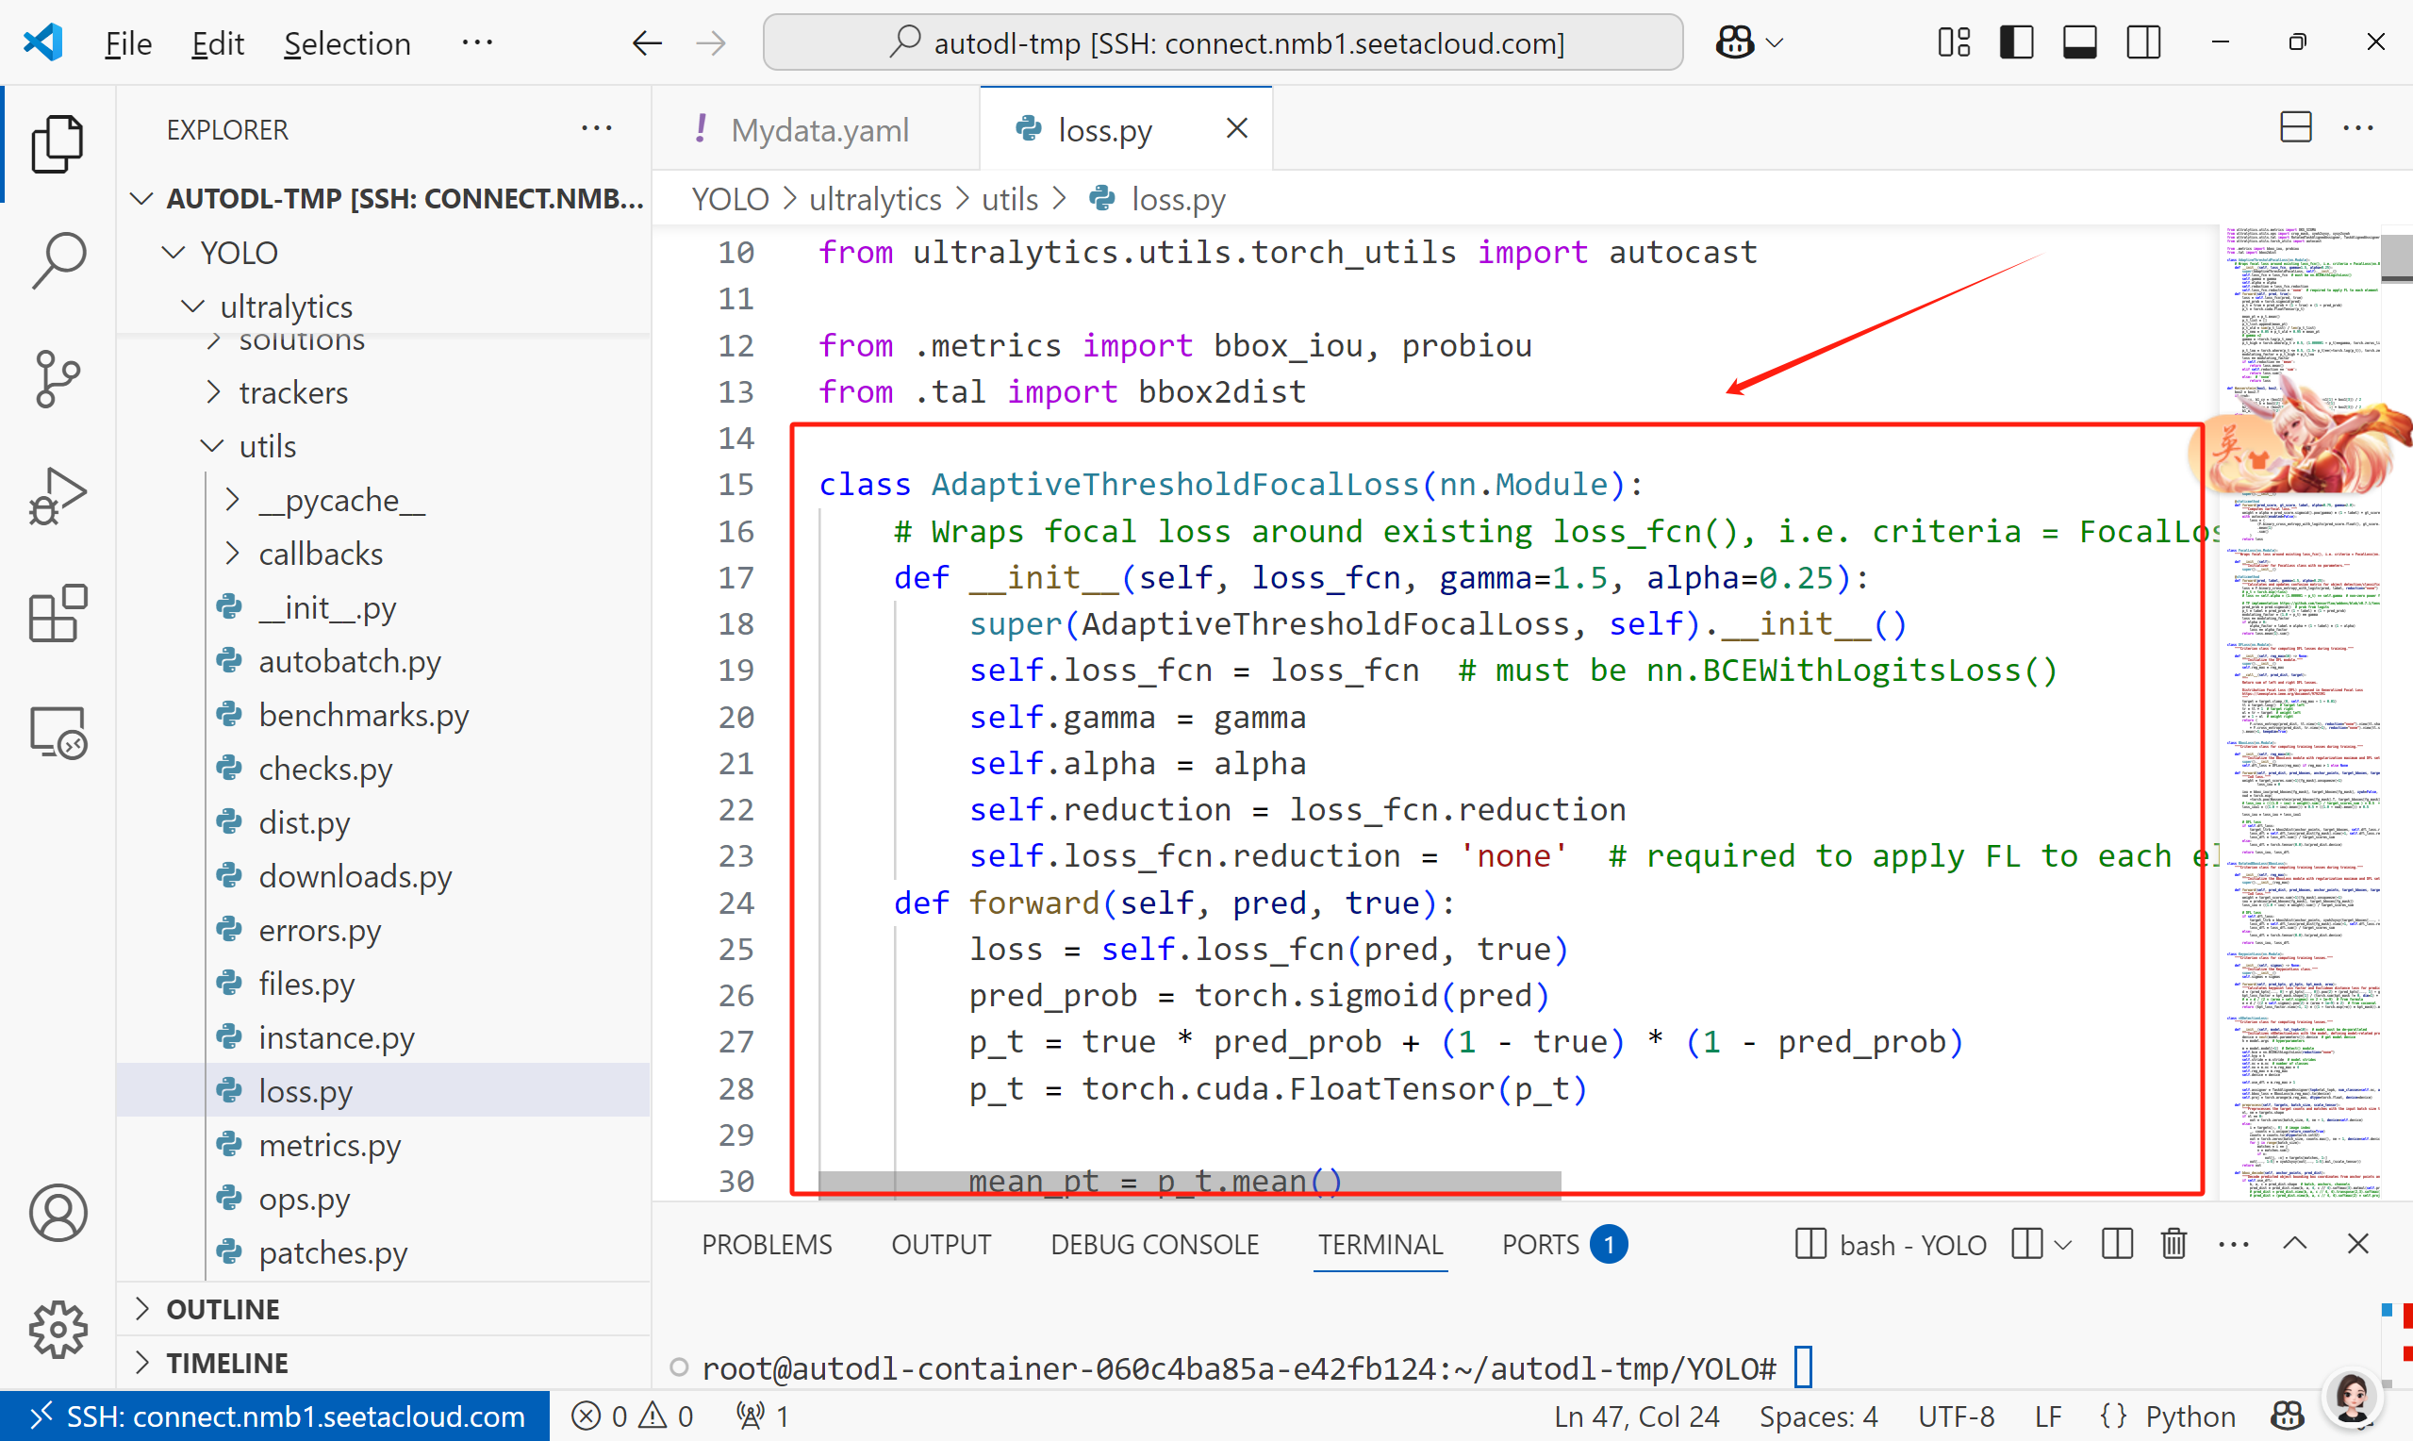Toggle secondary side bar visibility
Image resolution: width=2413 pixels, height=1441 pixels.
pos(2143,42)
